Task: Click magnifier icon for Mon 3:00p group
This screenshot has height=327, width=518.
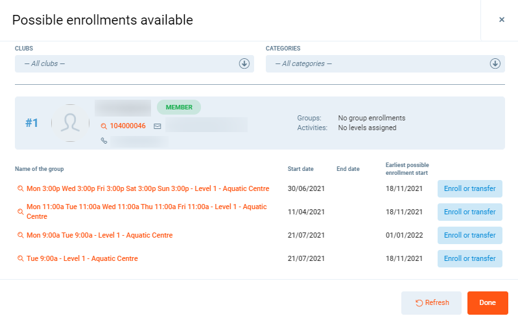Action: pos(20,189)
